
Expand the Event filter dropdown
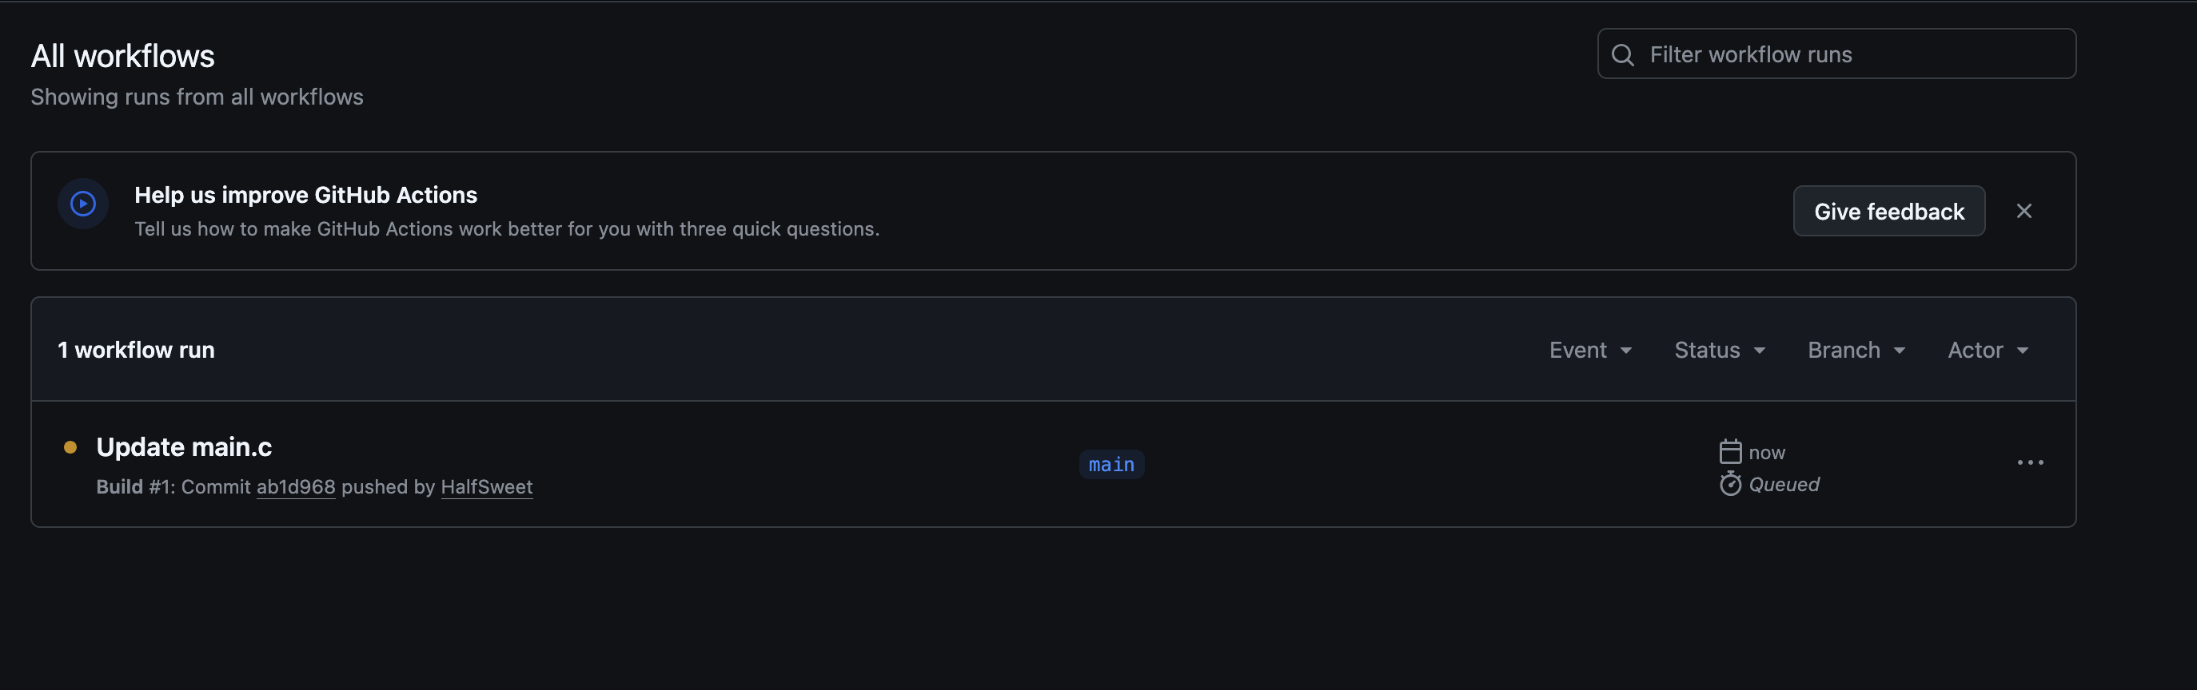pyautogui.click(x=1591, y=350)
